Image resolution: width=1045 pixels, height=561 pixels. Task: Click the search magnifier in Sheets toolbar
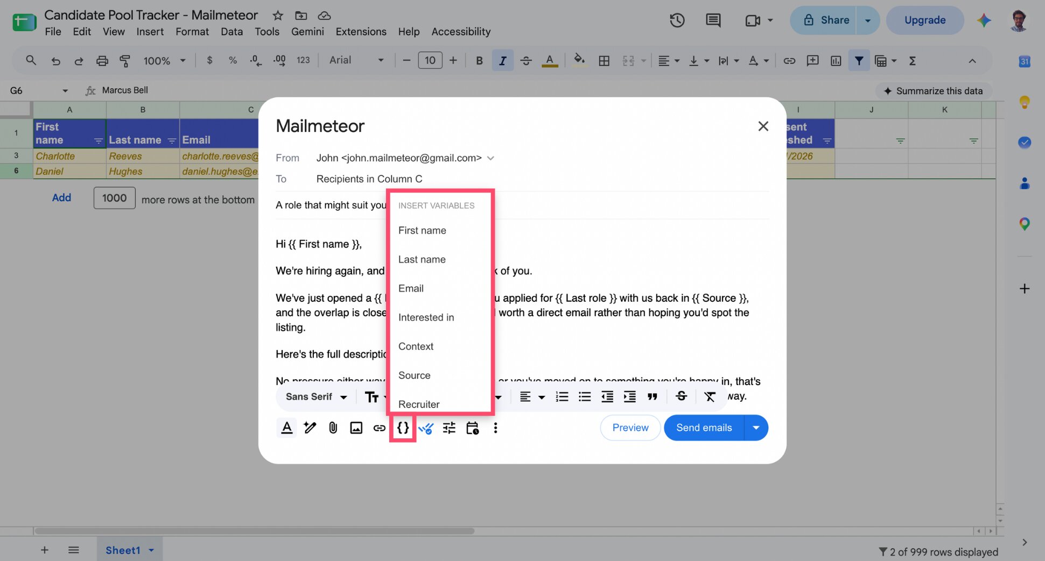[x=31, y=60]
